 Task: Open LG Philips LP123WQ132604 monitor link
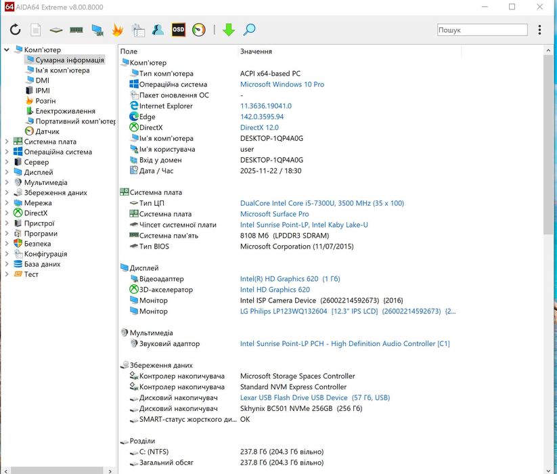(x=347, y=311)
